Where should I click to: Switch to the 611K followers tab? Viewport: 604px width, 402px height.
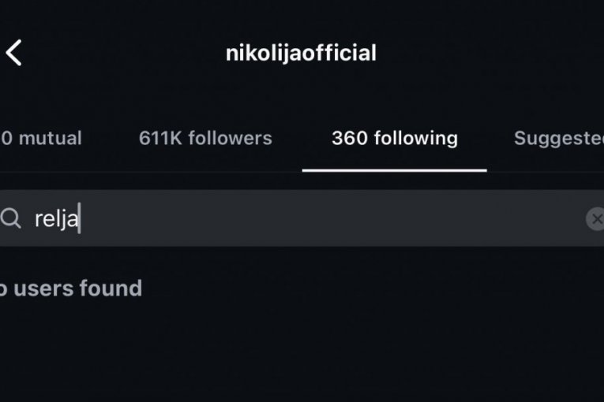point(205,139)
